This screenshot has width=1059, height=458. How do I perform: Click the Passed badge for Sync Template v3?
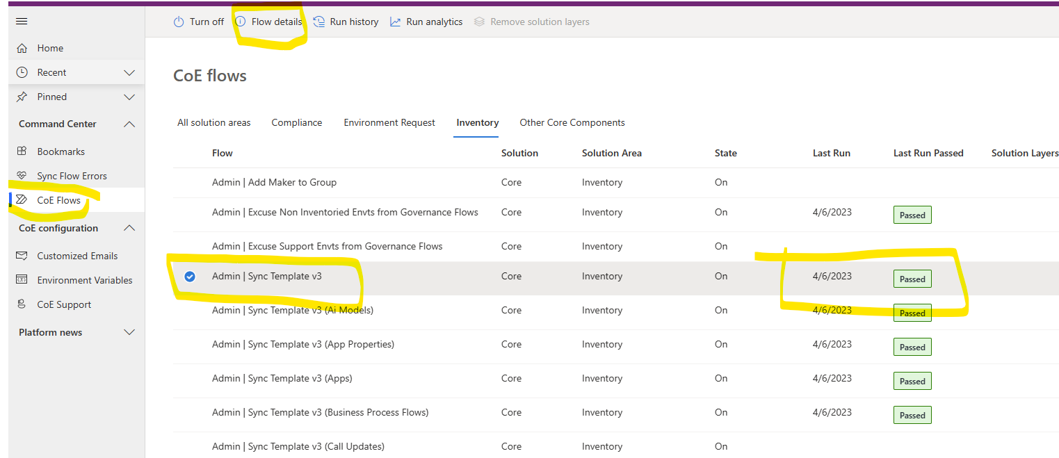point(912,279)
